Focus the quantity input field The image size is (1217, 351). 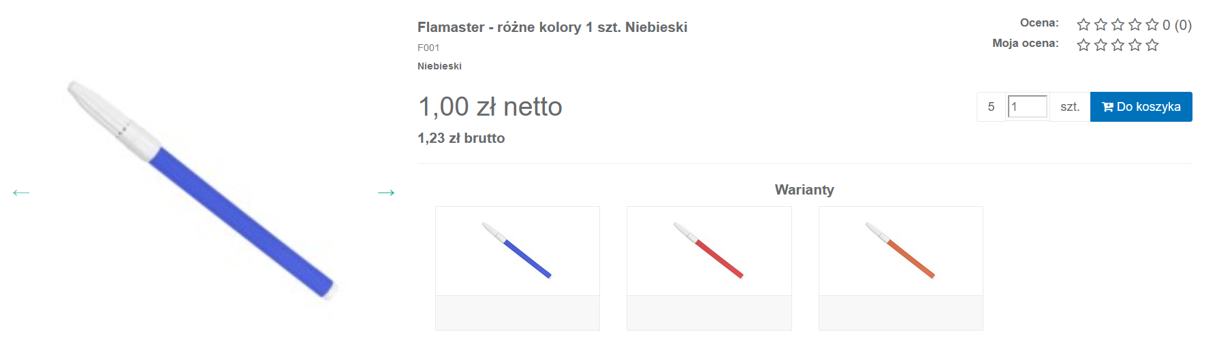point(1028,107)
